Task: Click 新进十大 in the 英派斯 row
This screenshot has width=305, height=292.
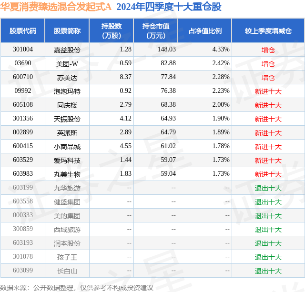Action: pos(268,133)
